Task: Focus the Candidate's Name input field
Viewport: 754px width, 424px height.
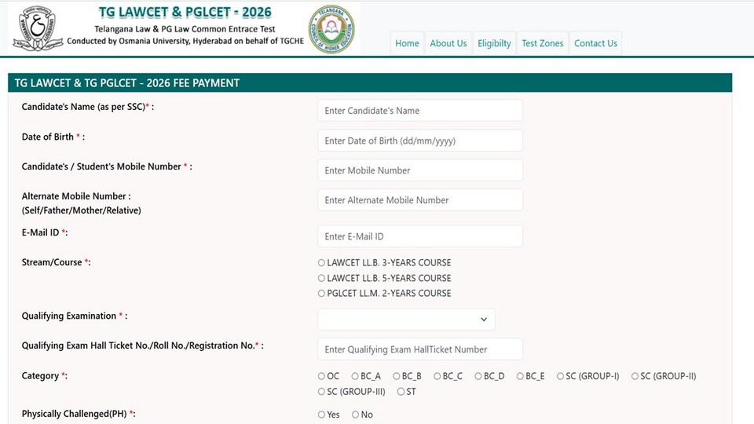Action: click(x=420, y=111)
